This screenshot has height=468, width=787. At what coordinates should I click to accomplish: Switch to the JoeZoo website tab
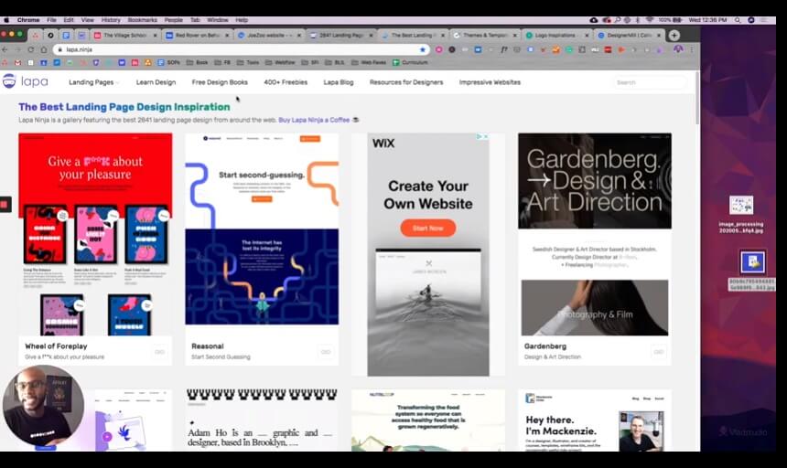click(x=268, y=36)
